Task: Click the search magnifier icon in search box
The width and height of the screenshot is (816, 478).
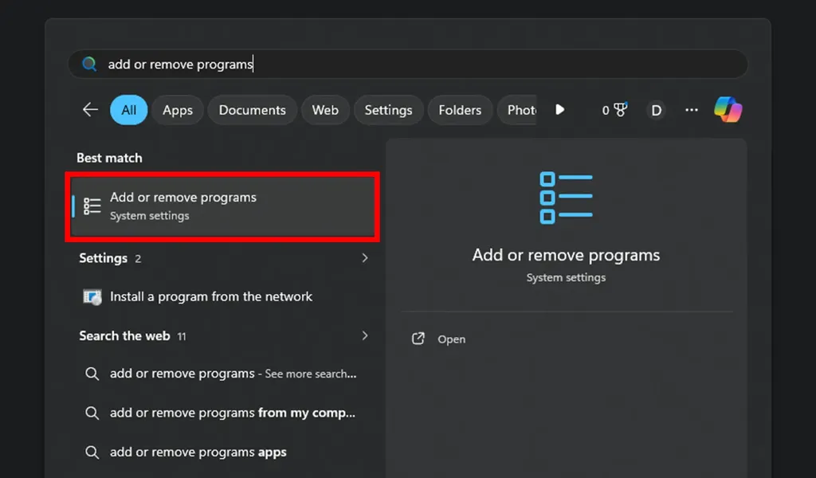Action: click(x=89, y=65)
